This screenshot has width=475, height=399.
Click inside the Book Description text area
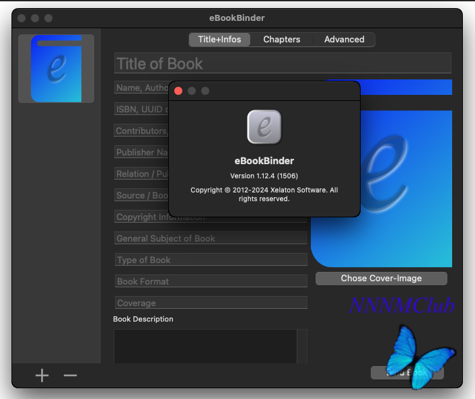[205, 347]
